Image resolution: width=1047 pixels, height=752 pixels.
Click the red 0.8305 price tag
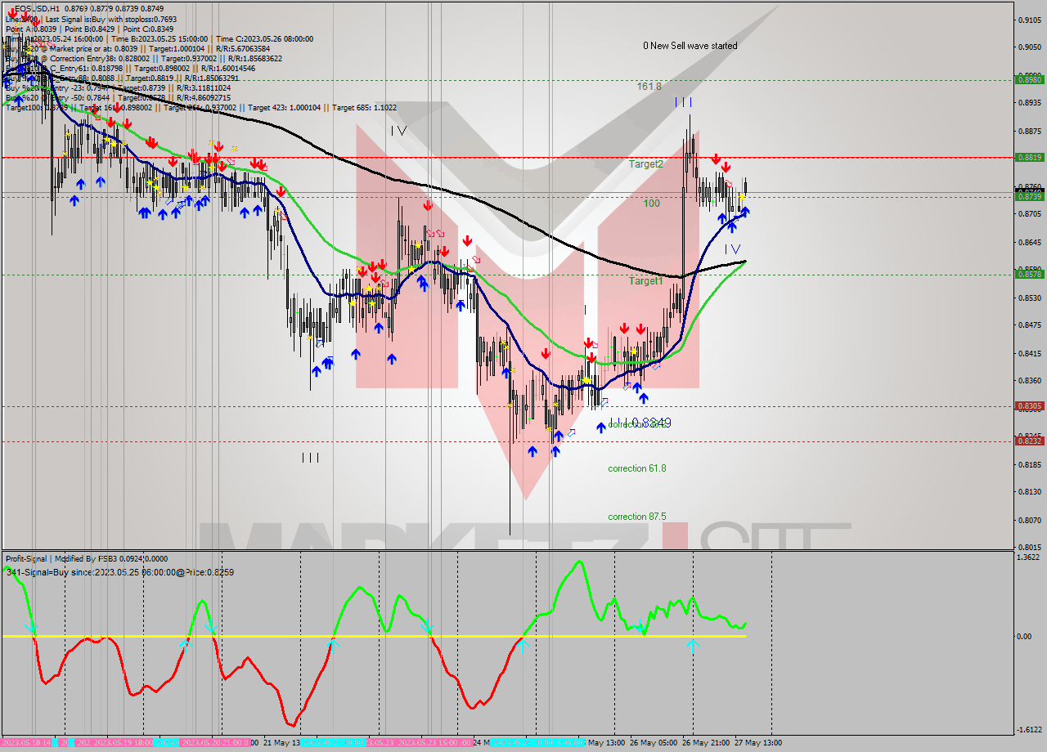(1028, 405)
